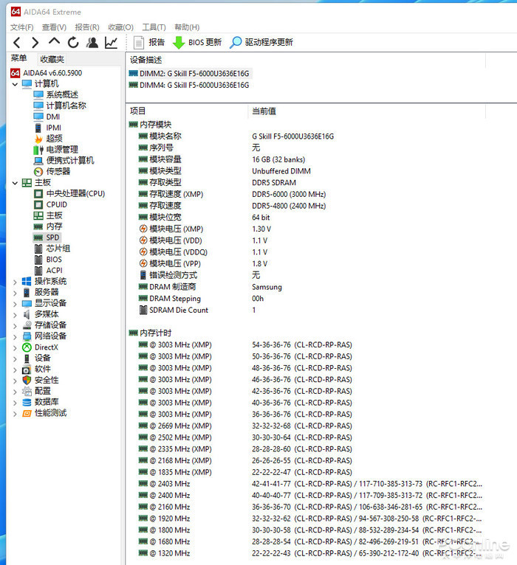Click the 中央处理器(CPU) chip icon
Viewport: 517px width, 565px height.
pyautogui.click(x=38, y=194)
